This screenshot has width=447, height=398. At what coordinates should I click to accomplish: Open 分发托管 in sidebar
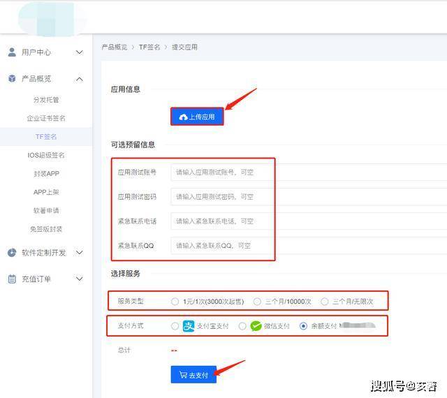click(46, 100)
